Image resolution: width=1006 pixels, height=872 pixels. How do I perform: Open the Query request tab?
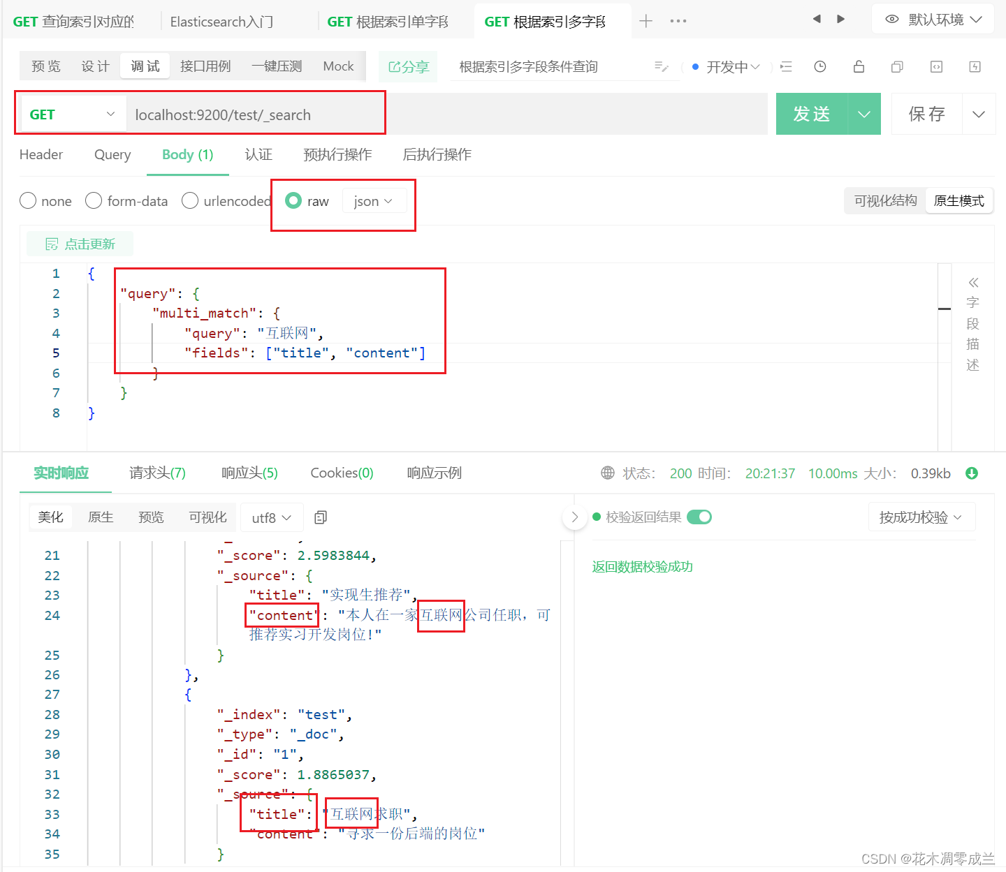point(112,154)
